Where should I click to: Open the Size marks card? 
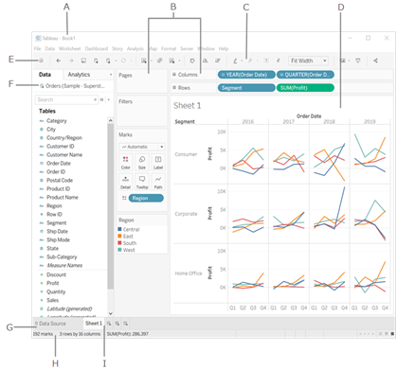click(x=142, y=163)
